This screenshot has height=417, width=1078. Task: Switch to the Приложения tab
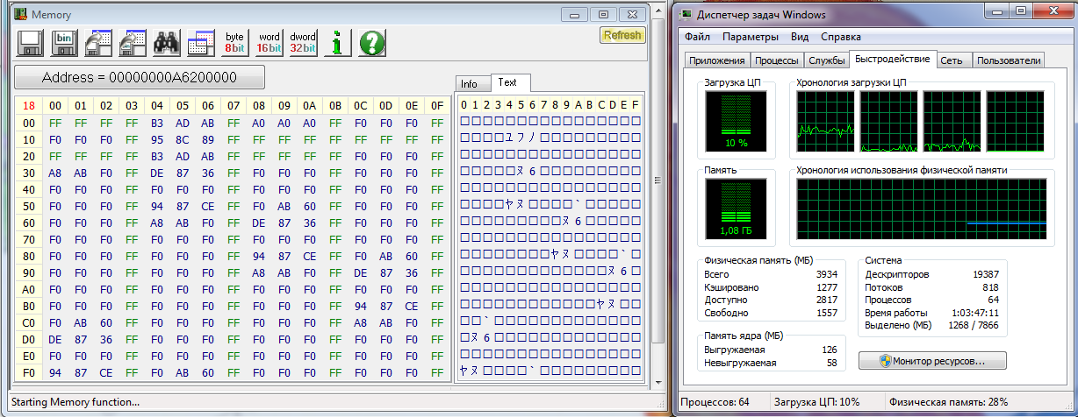[x=717, y=60]
